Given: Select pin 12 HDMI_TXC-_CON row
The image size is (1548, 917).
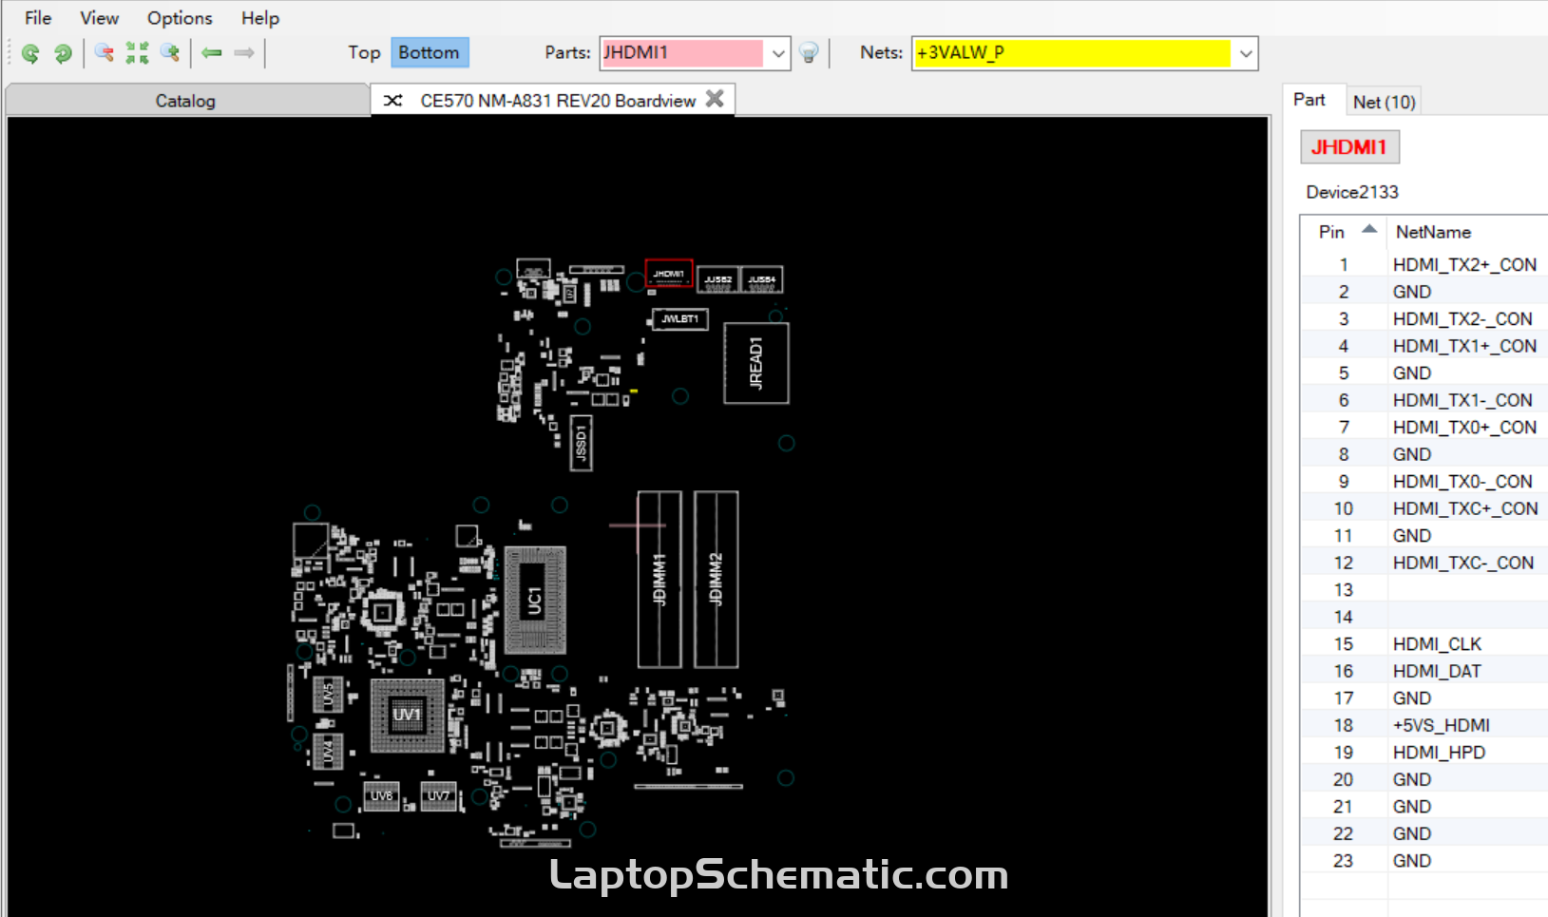Looking at the screenshot, I should pyautogui.click(x=1424, y=563).
